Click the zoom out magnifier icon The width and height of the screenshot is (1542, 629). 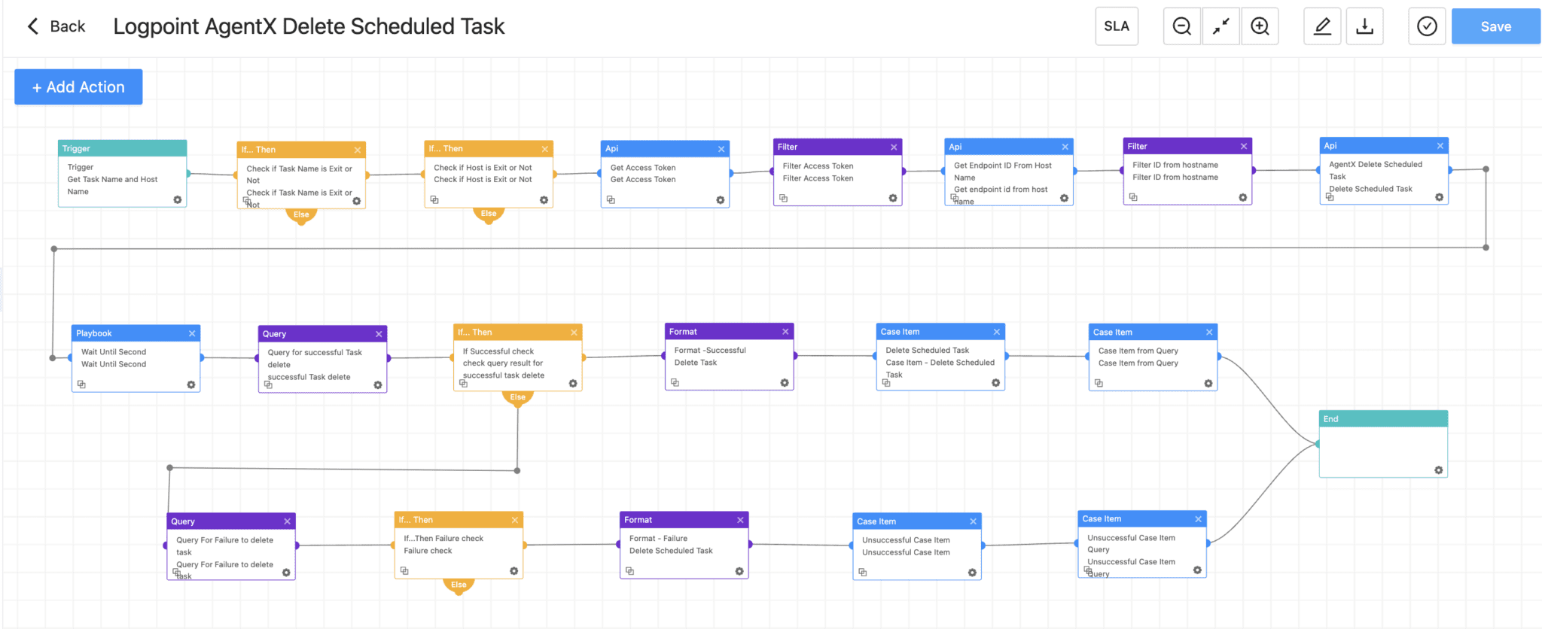pos(1181,26)
